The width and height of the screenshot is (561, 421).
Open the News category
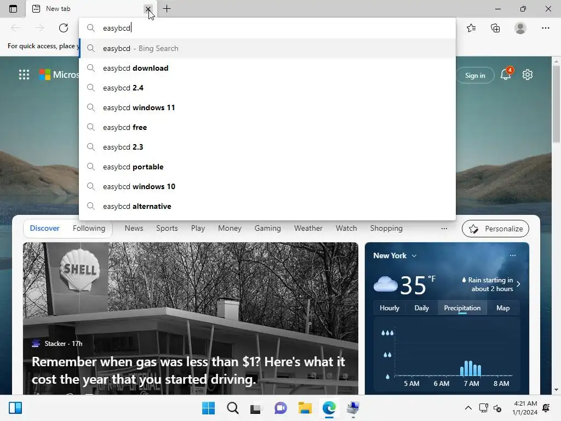(x=134, y=229)
